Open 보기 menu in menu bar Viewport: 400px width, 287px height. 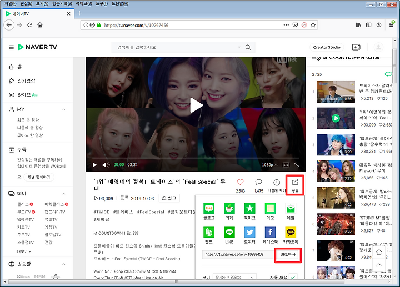[42, 3]
